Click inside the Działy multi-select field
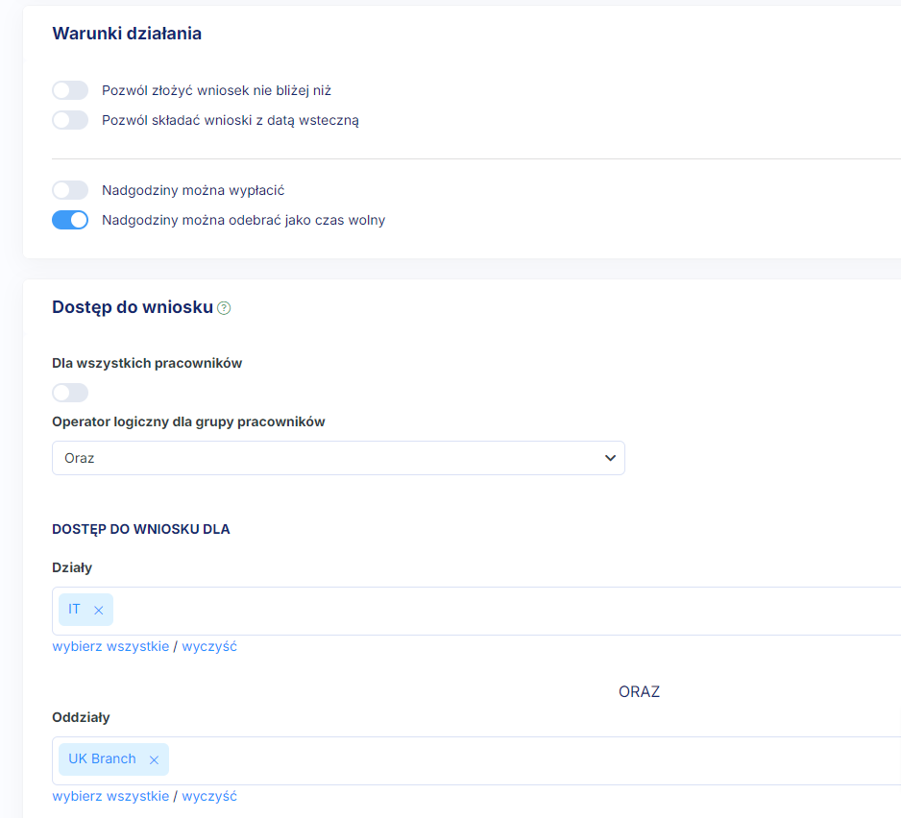The image size is (901, 818). (480, 611)
